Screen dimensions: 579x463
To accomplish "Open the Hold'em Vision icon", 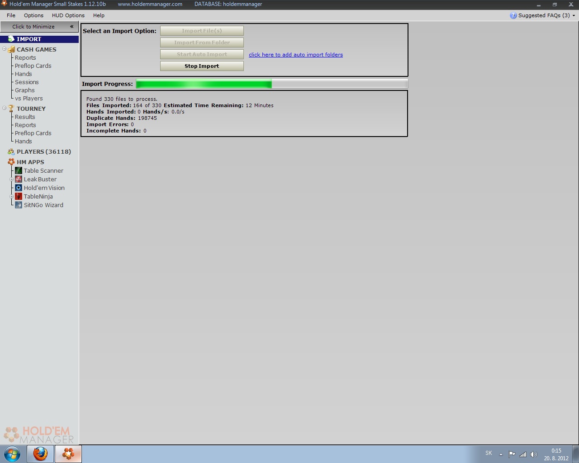I will pyautogui.click(x=19, y=188).
